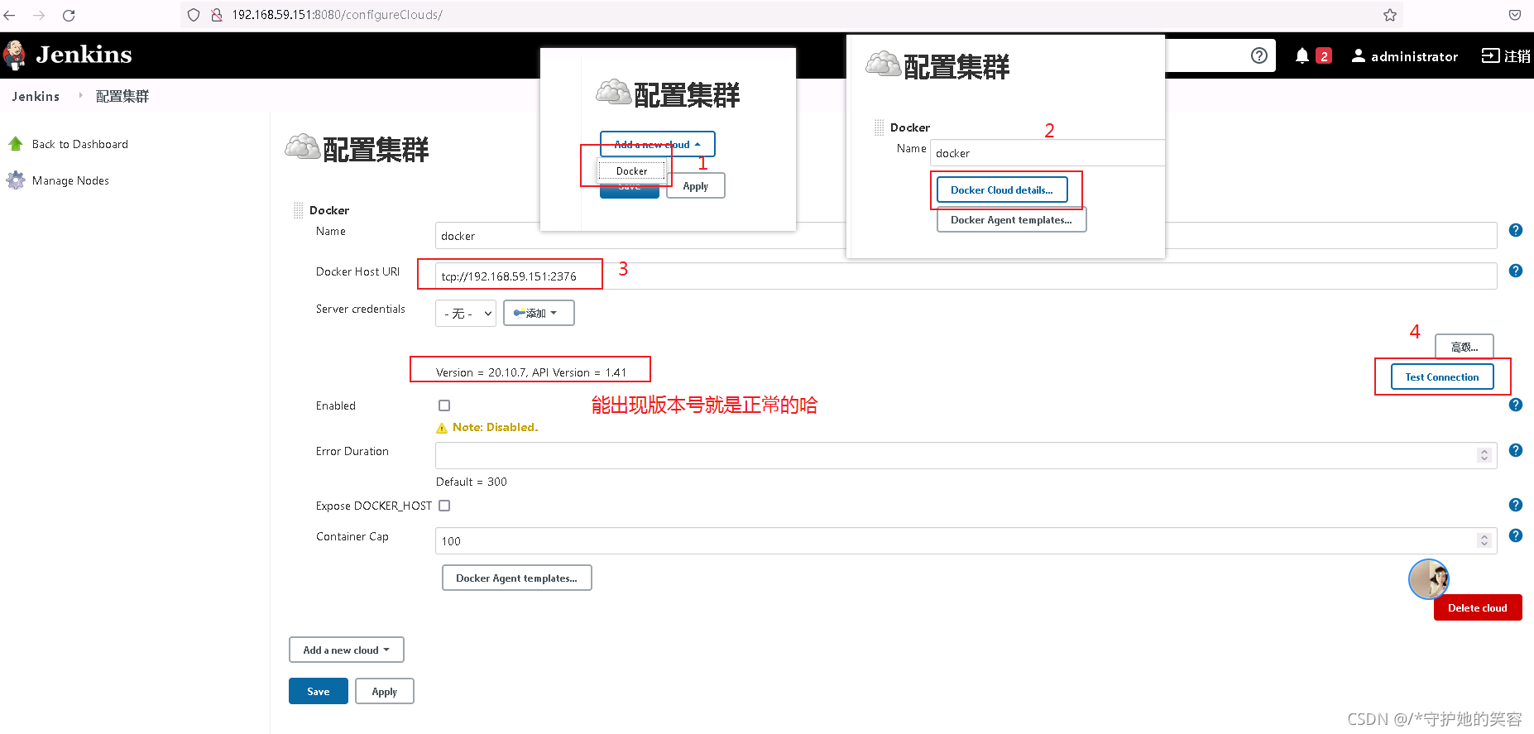Click Container Cap spinner arrows
Viewport: 1534px width, 734px height.
1484,540
